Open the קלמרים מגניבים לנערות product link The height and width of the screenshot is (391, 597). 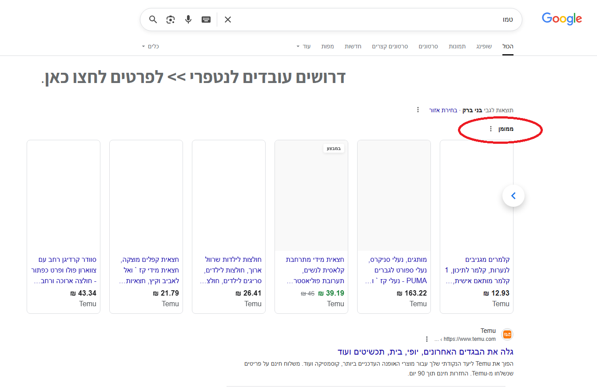point(477,270)
